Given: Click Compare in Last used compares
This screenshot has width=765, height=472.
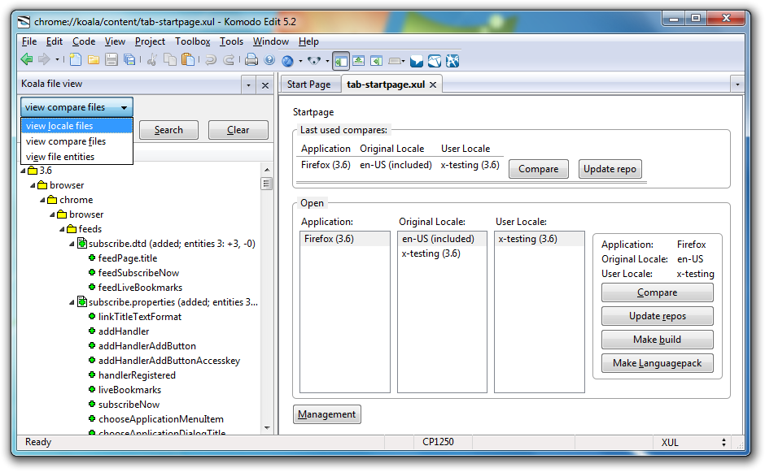Looking at the screenshot, I should pyautogui.click(x=538, y=169).
